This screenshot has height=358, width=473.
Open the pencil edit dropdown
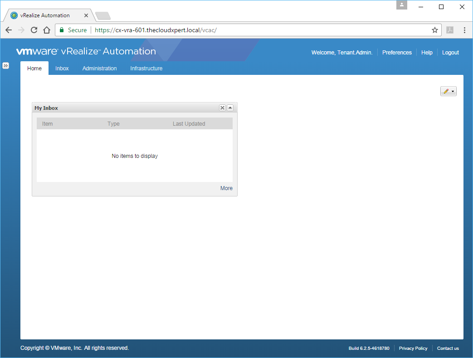[x=448, y=91]
